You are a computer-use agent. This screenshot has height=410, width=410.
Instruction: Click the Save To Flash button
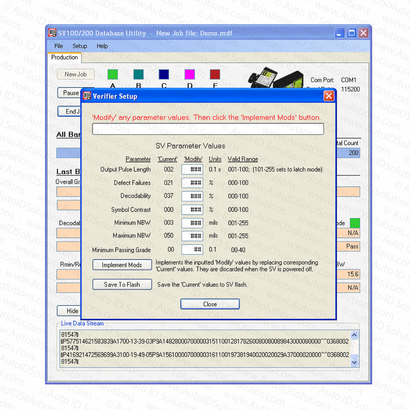click(122, 285)
